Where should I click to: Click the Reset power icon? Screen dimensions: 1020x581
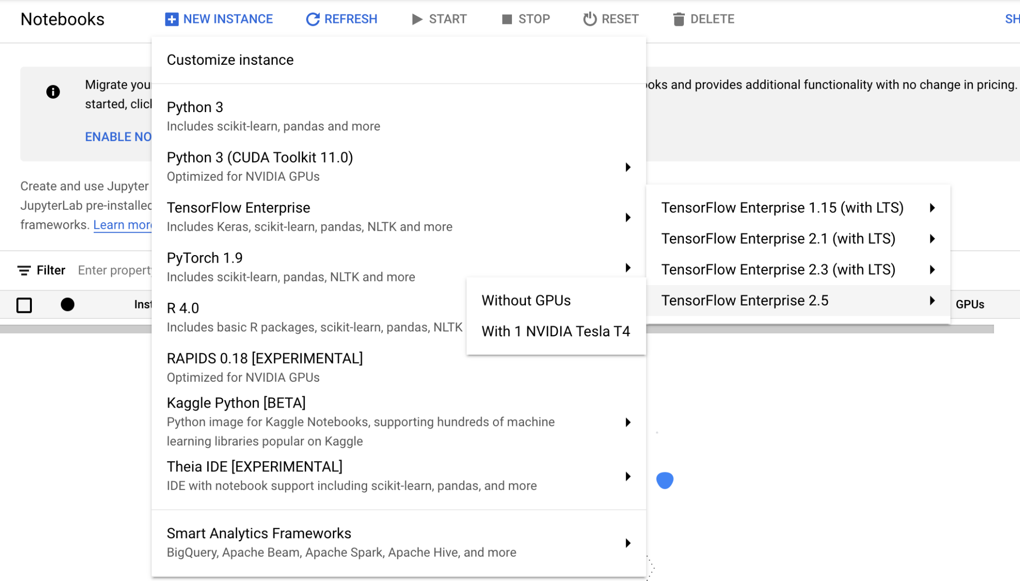click(590, 19)
